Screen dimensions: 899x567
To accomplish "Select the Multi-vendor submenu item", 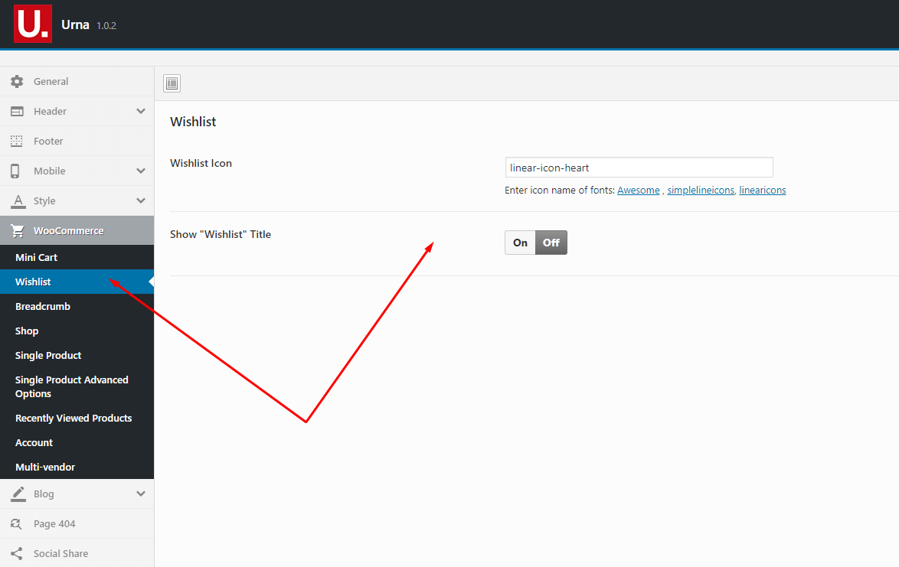I will pos(77,467).
